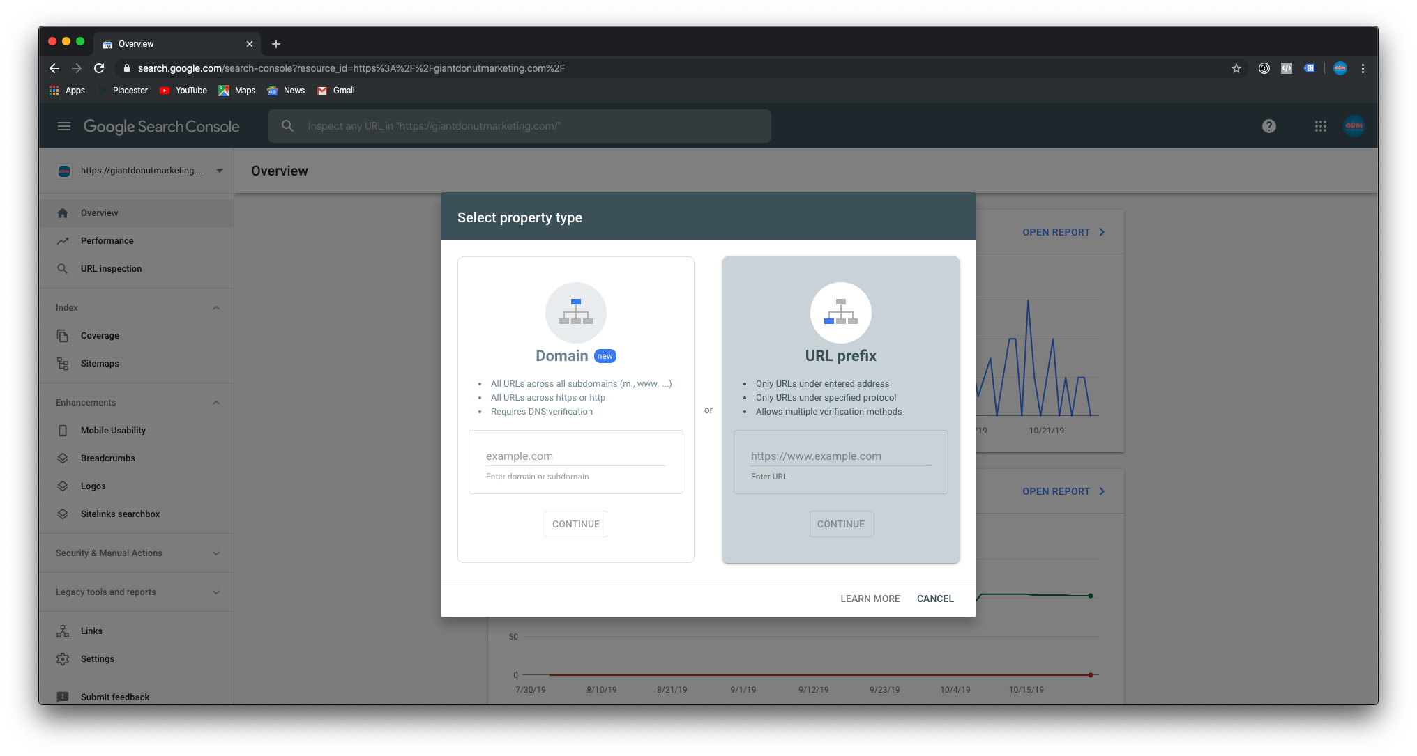Click the URL prefix Enter URL field
Screen dimensions: 1417x756
pyautogui.click(x=840, y=456)
